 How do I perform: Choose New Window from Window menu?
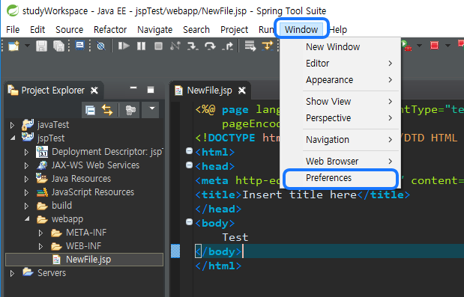click(340, 46)
